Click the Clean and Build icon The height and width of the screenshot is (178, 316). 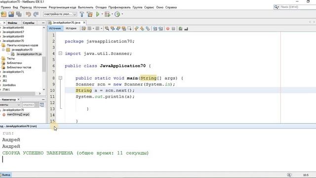(90, 14)
